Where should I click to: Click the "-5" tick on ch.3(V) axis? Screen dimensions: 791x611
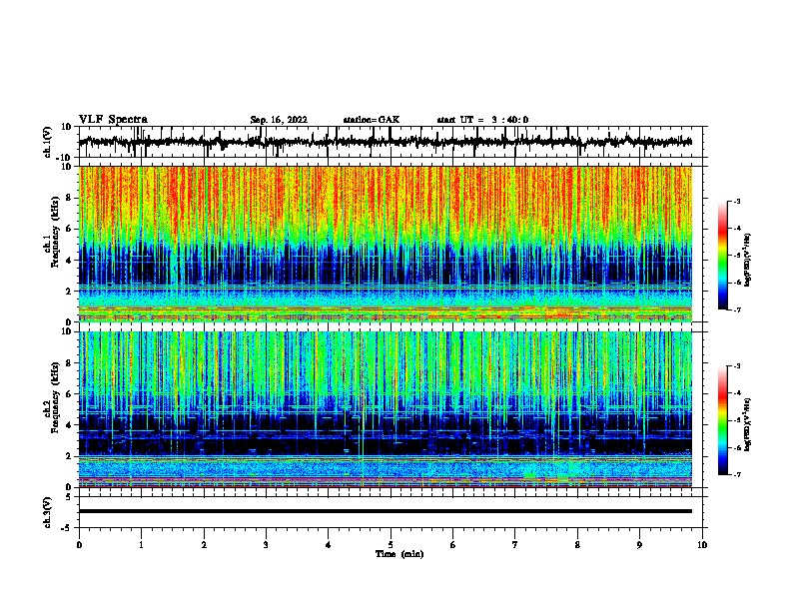[68, 528]
